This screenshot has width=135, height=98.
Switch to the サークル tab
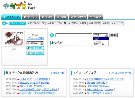pyautogui.click(x=30, y=17)
